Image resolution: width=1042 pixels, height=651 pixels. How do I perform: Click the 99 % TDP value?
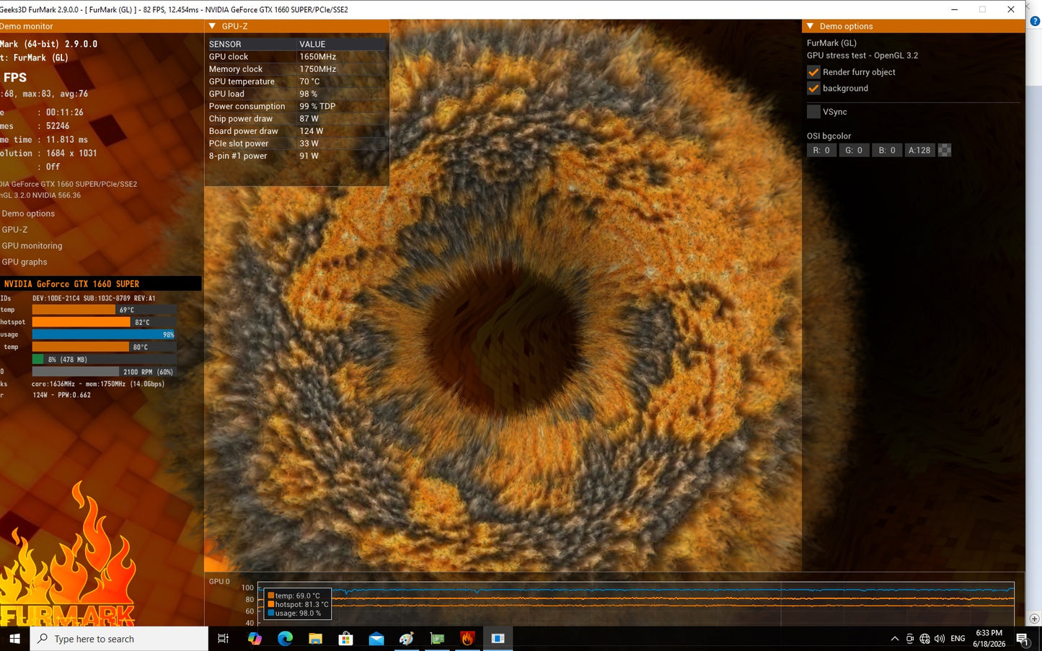click(x=317, y=106)
